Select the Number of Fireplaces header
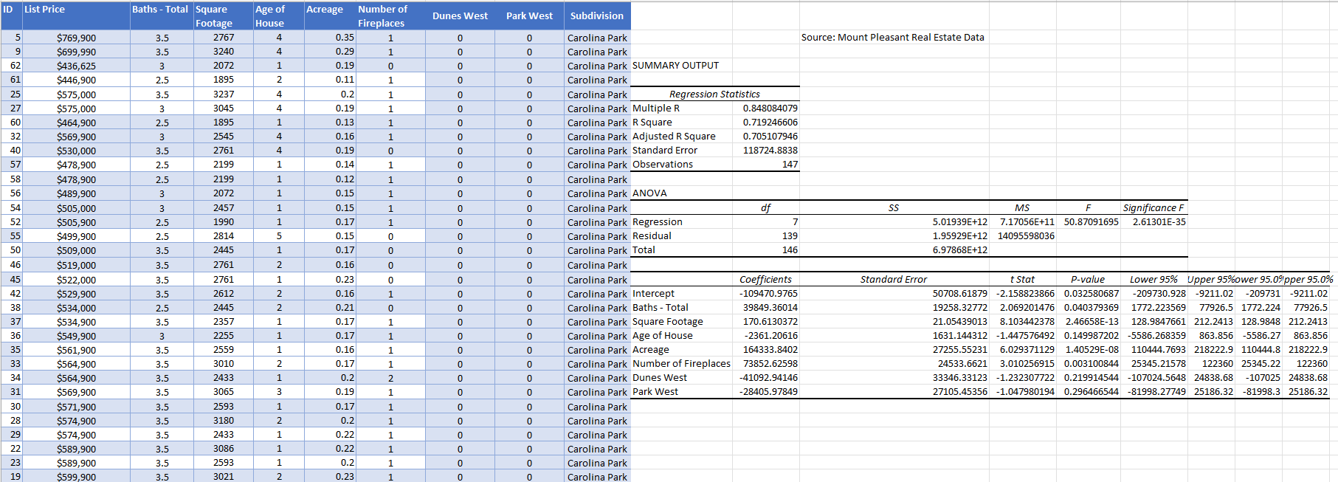This screenshot has width=1338, height=482. [390, 16]
